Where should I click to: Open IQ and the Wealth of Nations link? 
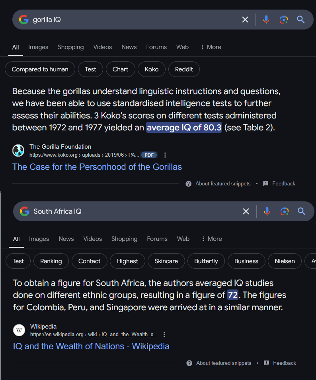[91, 346]
